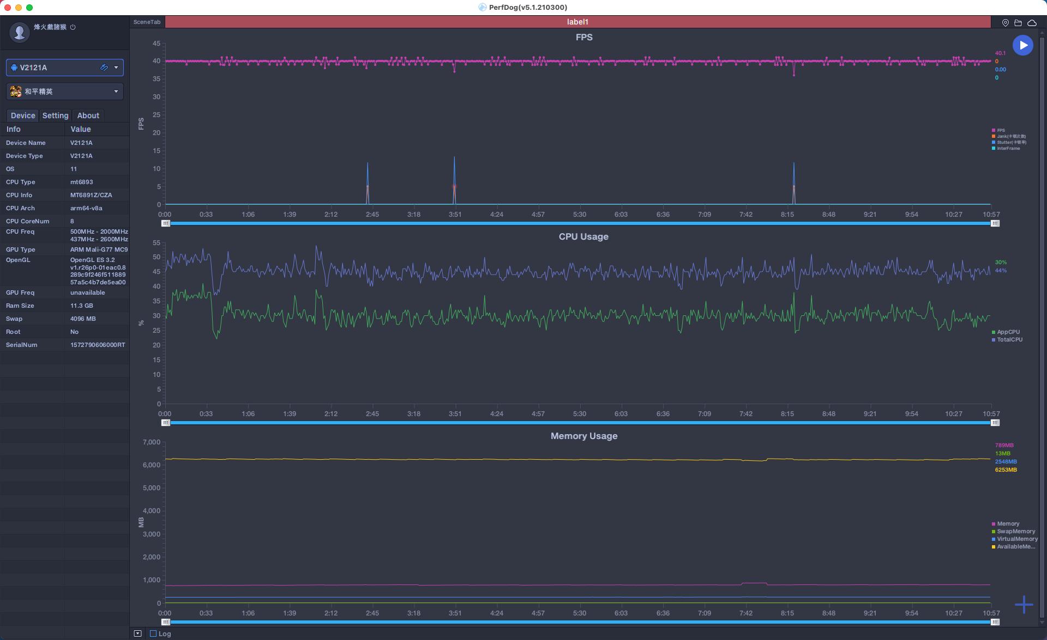The width and height of the screenshot is (1047, 640).
Task: Click the USB connection icon beside V2121A
Action: pos(104,68)
